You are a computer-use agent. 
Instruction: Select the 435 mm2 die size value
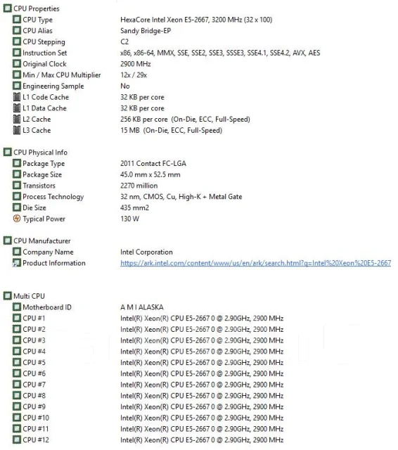point(134,207)
